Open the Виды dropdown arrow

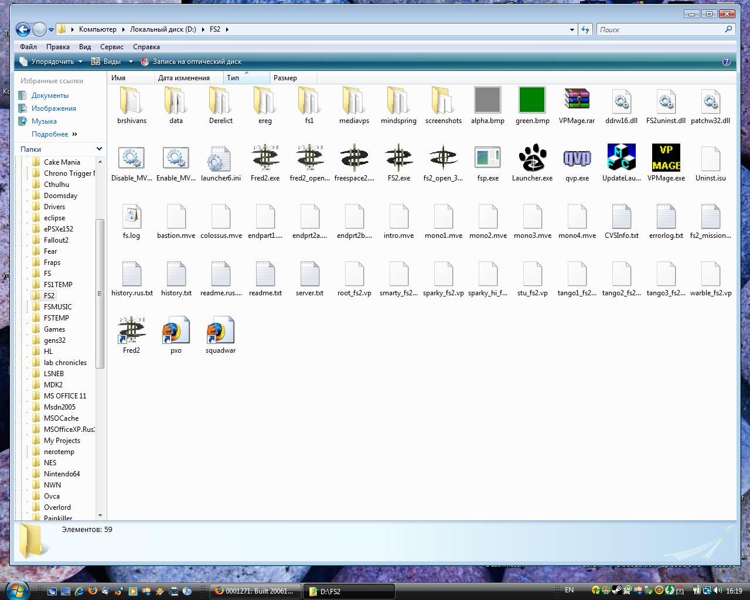coord(131,62)
